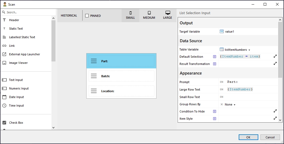Expand the Item Style expression editor
The height and width of the screenshot is (144, 284).
coord(275,118)
